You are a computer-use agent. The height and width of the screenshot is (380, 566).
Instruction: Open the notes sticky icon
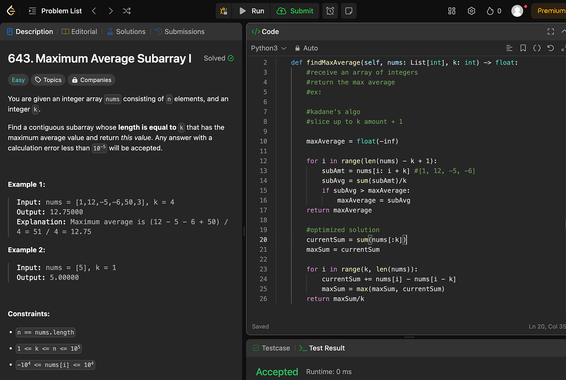pos(348,11)
